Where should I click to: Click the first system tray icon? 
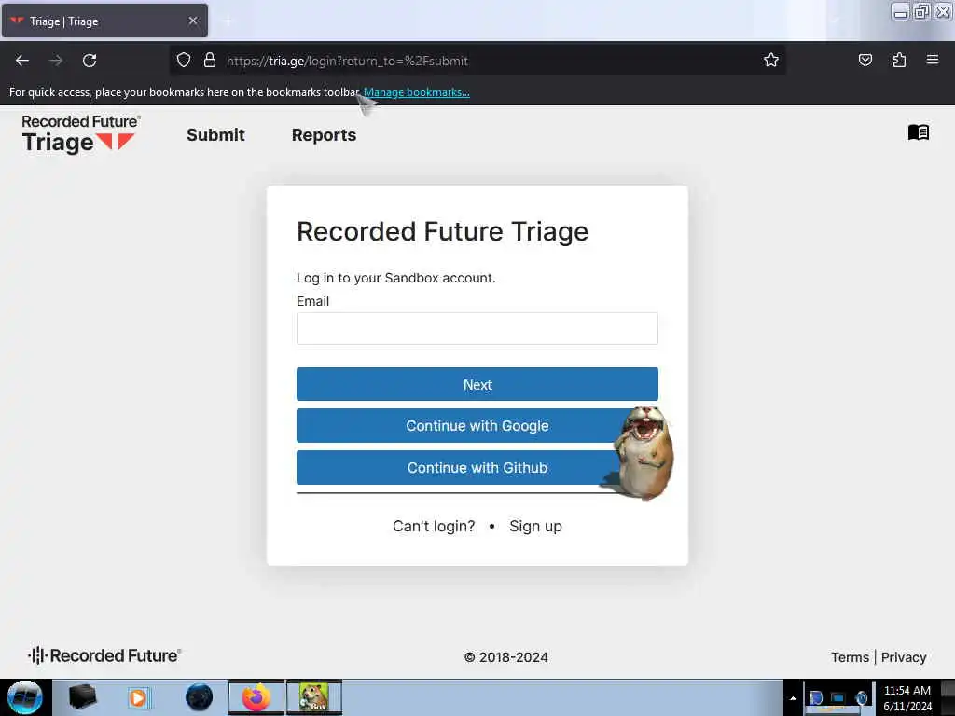(x=816, y=697)
